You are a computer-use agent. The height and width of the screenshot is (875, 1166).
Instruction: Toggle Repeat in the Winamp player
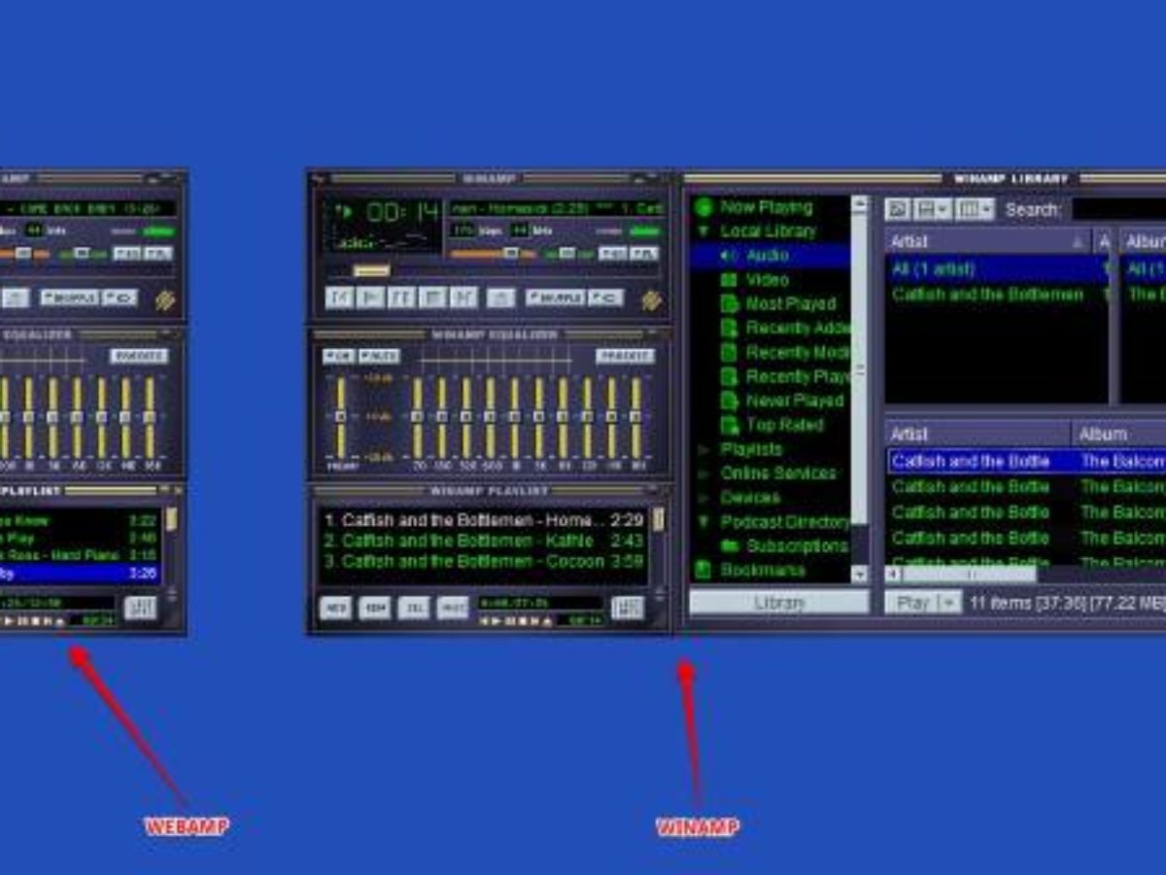point(606,297)
